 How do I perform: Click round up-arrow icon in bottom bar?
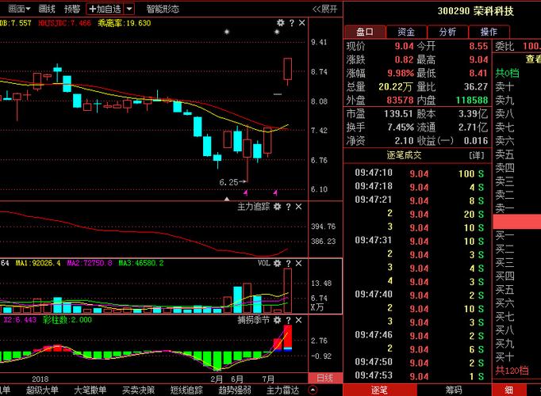313,390
